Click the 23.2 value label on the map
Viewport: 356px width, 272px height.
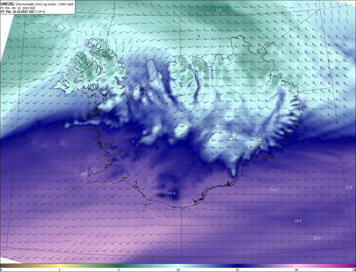pyautogui.click(x=274, y=190)
